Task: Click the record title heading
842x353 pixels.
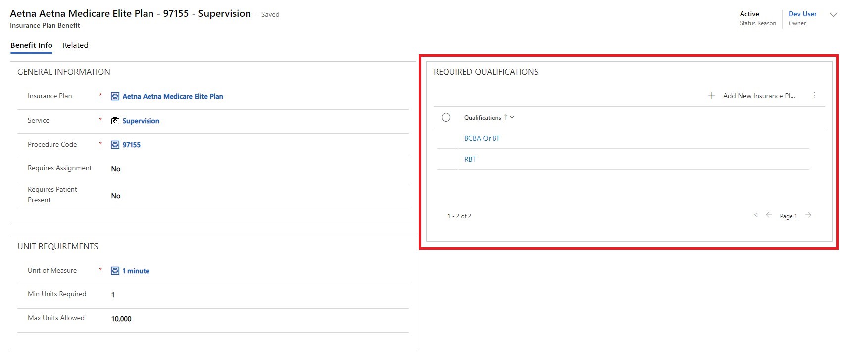Action: point(130,13)
